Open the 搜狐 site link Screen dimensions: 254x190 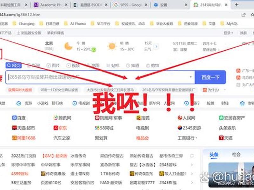[x=143, y=118]
